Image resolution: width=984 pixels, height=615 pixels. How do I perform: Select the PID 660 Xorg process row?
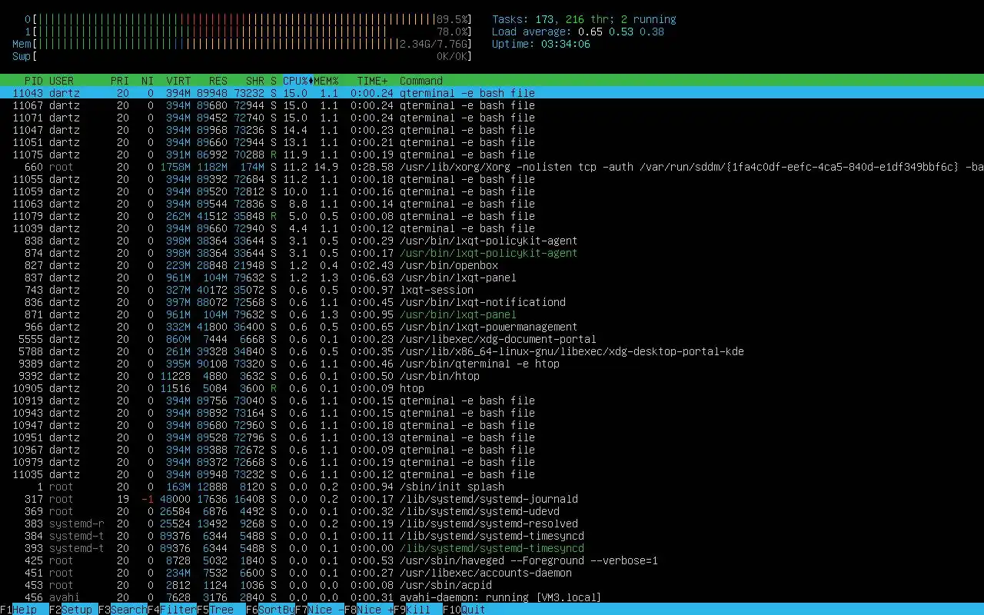point(492,167)
